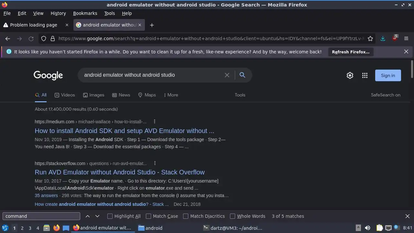This screenshot has width=414, height=233.
Task: Close the find bar
Action: [408, 216]
